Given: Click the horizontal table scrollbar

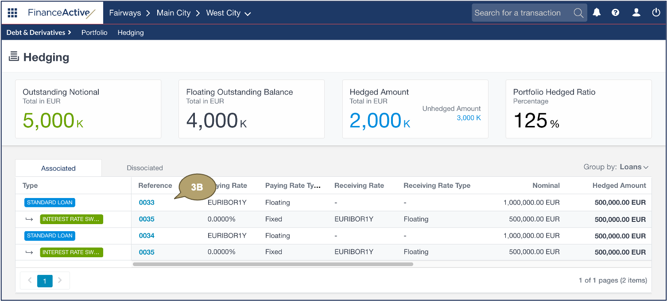Looking at the screenshot, I should click(x=273, y=264).
